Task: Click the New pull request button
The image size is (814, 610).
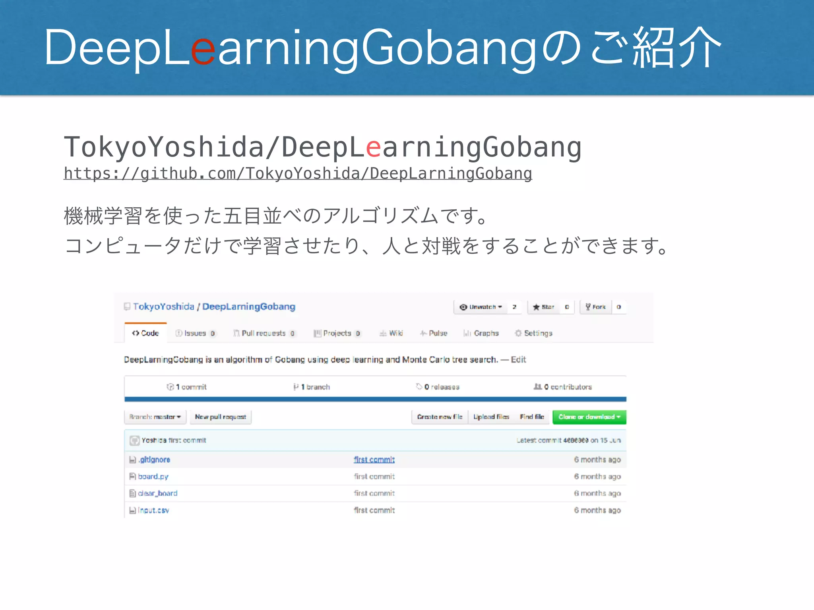Action: tap(221, 417)
